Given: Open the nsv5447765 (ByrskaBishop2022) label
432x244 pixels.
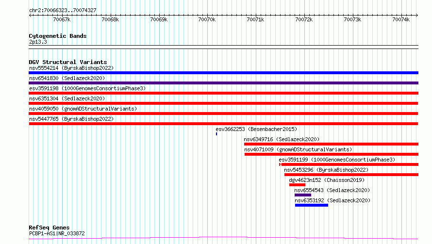Looking at the screenshot, I should (x=71, y=119).
